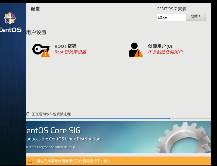Click '正在启动软件包安装进程' status text
This screenshot has height=166, width=217.
51,114
